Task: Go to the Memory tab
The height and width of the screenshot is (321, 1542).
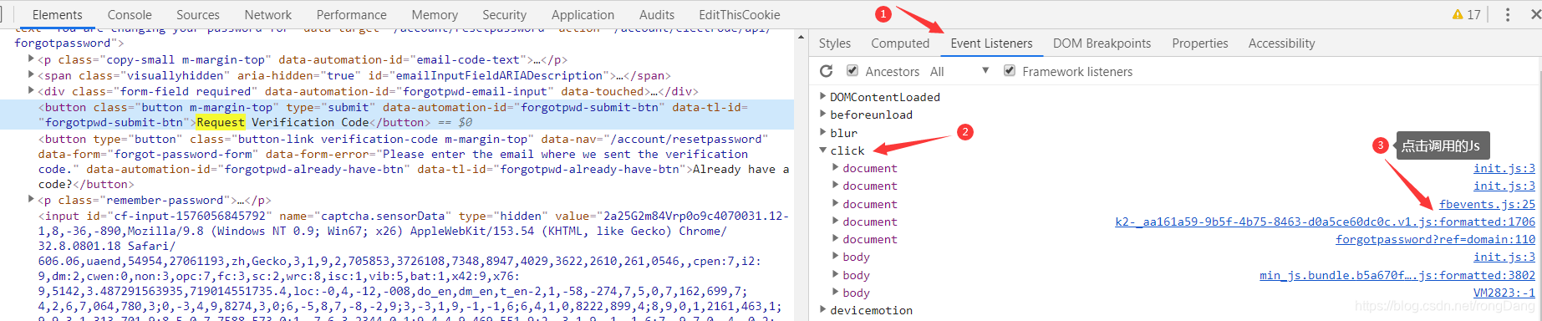Action: tap(435, 14)
